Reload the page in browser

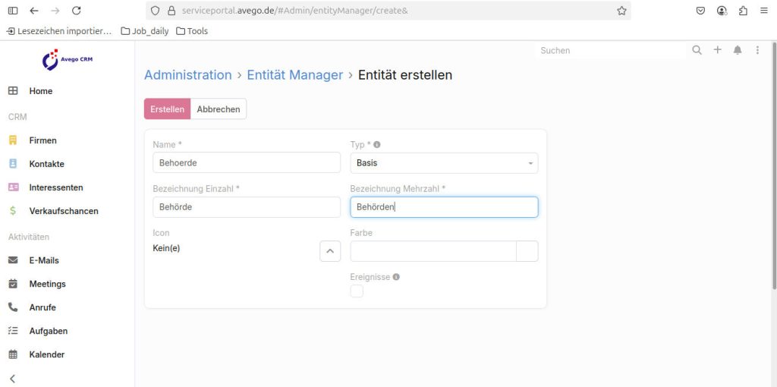pos(76,11)
